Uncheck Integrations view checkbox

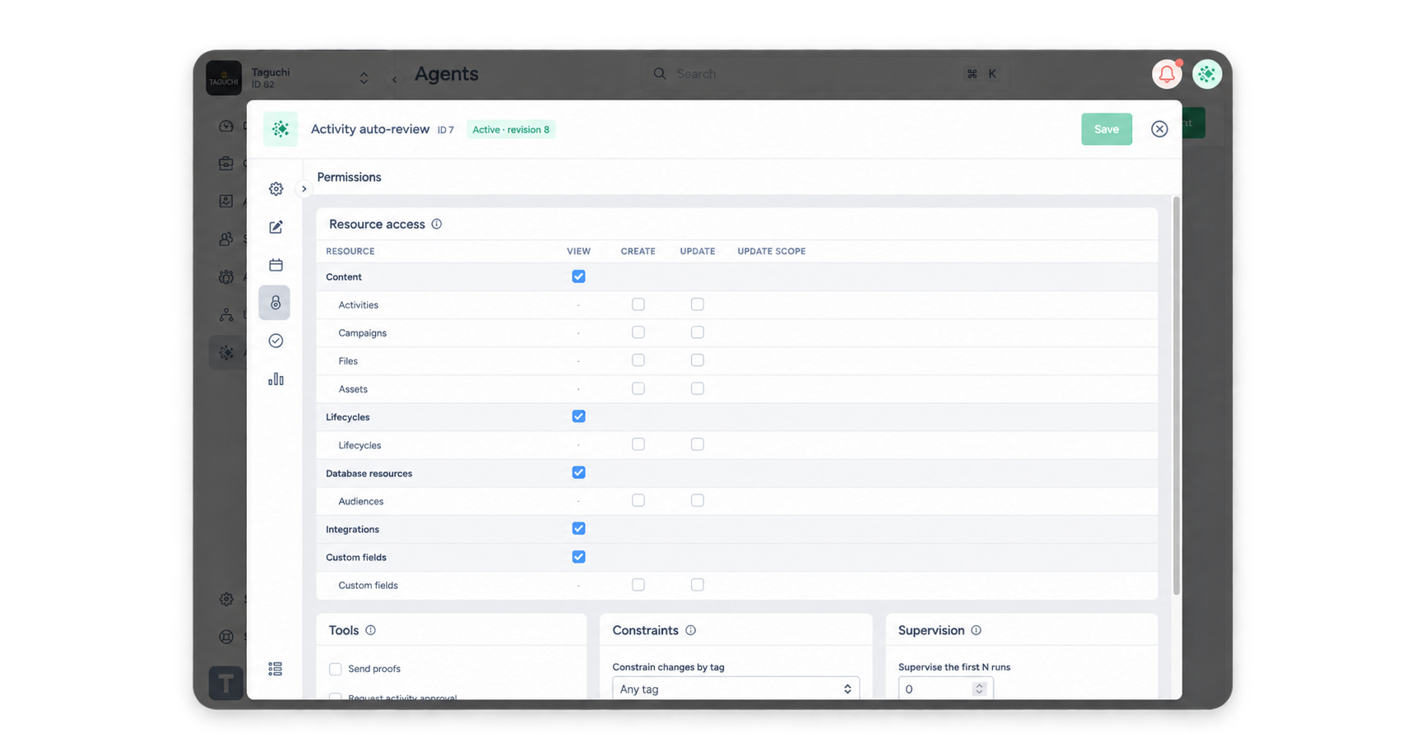578,528
